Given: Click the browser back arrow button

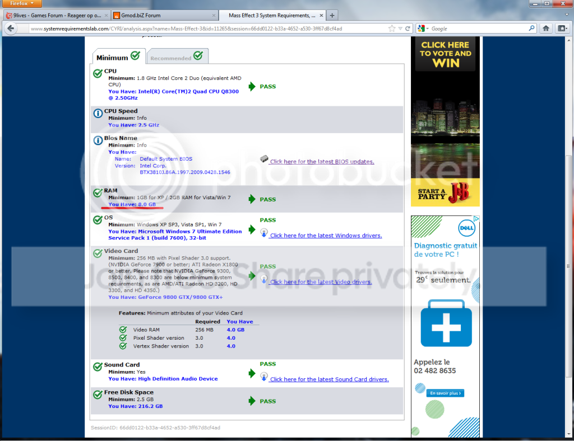Looking at the screenshot, I should (x=11, y=28).
